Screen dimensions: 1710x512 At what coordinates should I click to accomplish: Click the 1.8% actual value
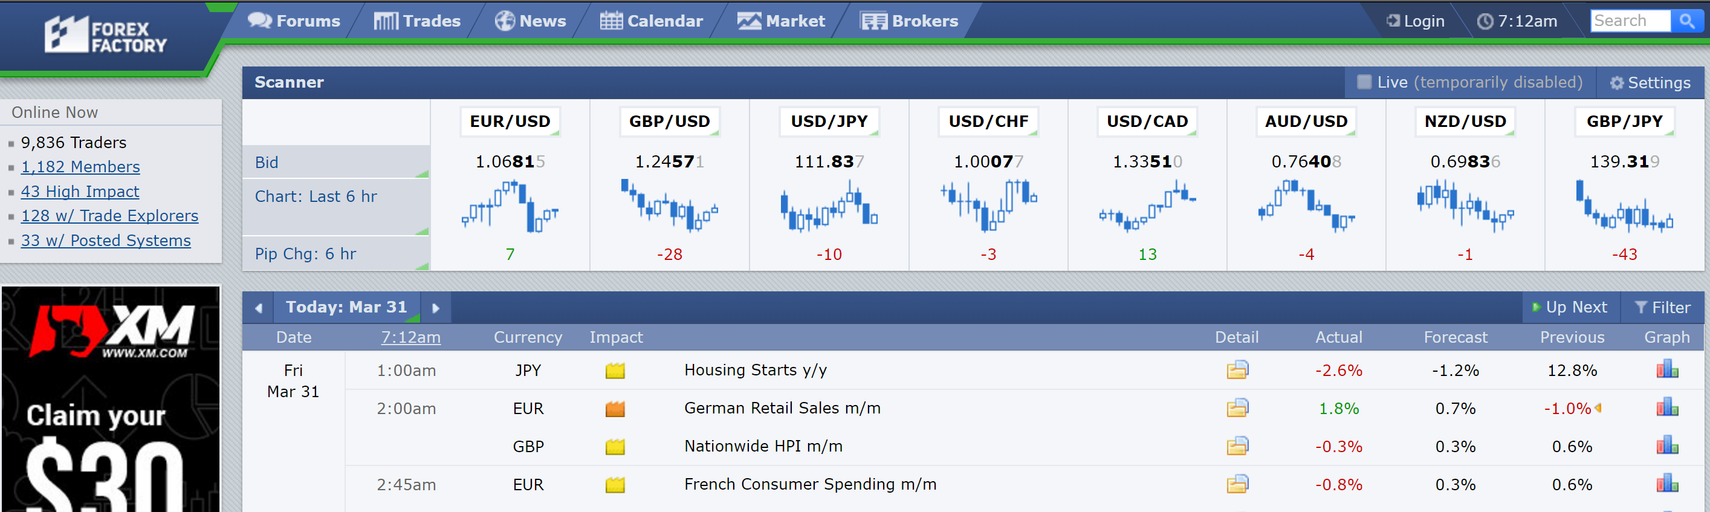pos(1339,409)
